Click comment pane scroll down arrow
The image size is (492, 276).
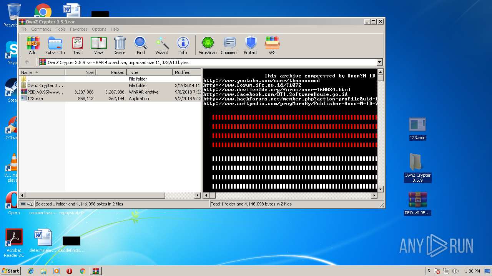pos(381,189)
